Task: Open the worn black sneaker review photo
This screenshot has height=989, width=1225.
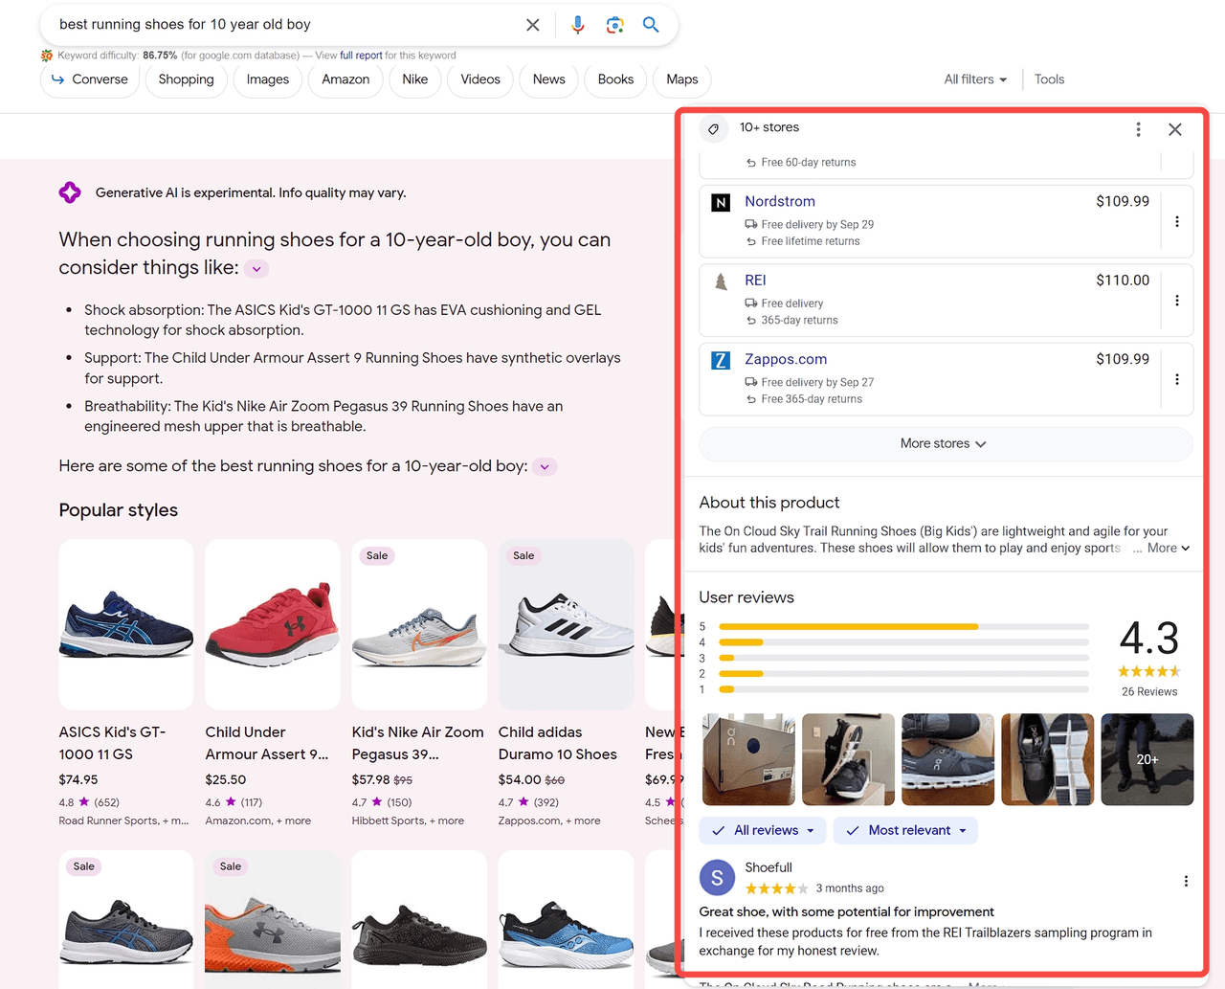Action: 848,759
